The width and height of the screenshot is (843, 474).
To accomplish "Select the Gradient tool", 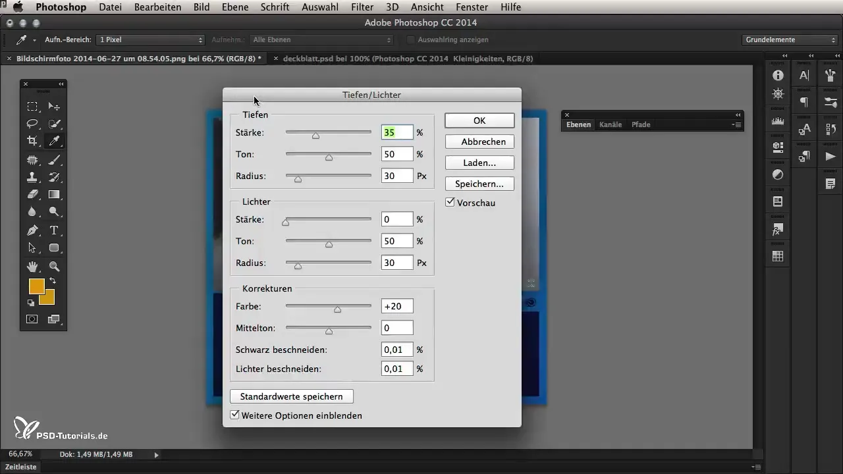I will click(54, 195).
